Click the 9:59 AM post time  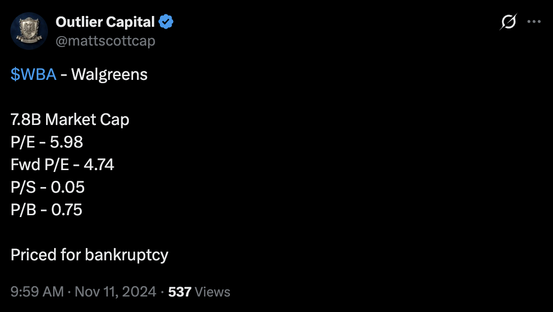37,291
